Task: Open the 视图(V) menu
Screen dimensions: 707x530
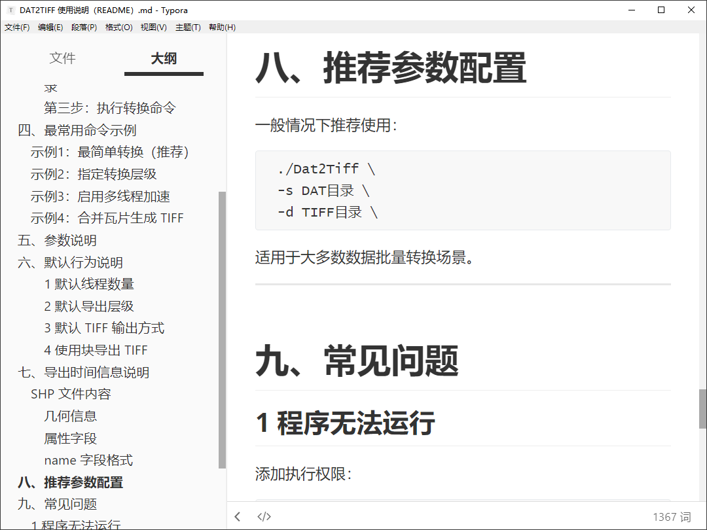Action: pyautogui.click(x=154, y=27)
